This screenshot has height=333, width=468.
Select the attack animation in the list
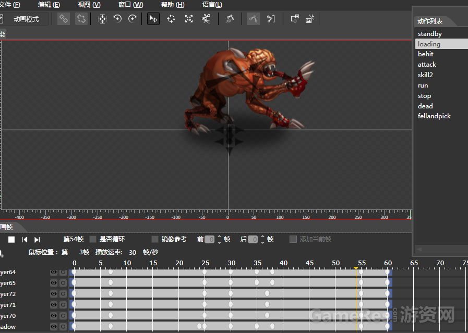point(427,65)
